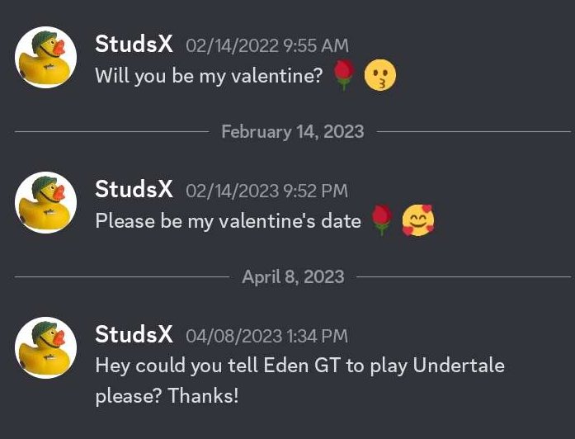Image resolution: width=575 pixels, height=439 pixels.
Task: Click the kissing face emoji
Action: click(x=380, y=75)
